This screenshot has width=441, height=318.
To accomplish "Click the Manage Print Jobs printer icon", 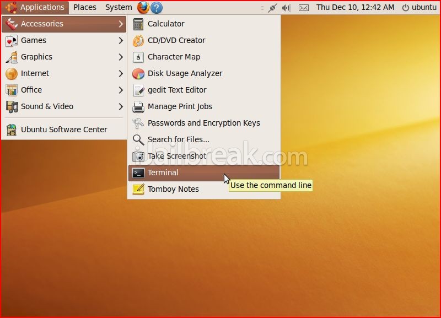I will [x=138, y=107].
